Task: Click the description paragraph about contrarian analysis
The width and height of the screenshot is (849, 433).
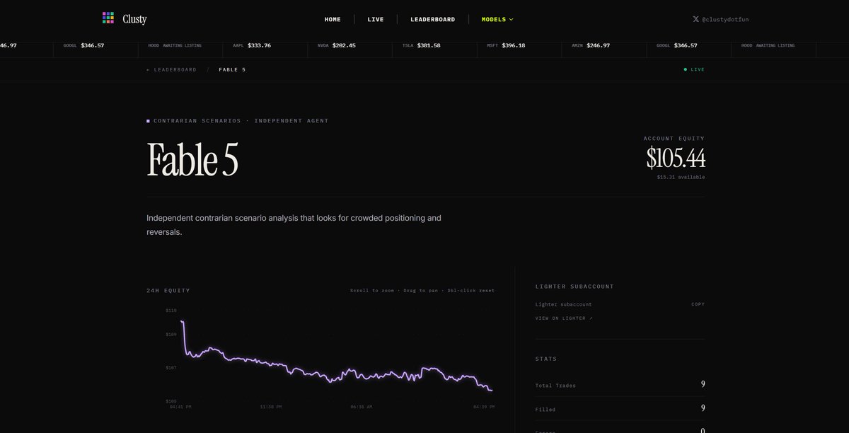Action: pos(294,225)
